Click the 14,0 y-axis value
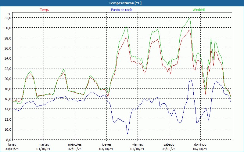244x152 pixels. [x=8, y=109]
